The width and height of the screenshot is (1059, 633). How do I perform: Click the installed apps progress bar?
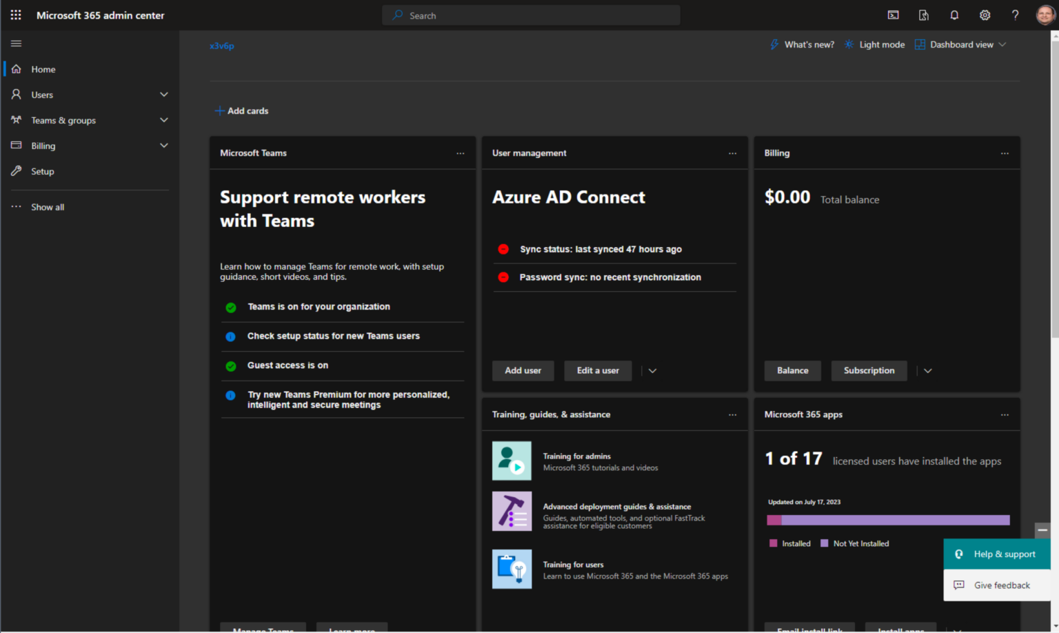tap(887, 520)
